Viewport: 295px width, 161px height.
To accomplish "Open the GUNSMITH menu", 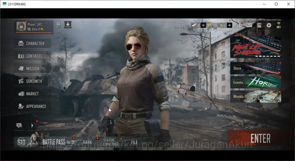I will pyautogui.click(x=32, y=81).
